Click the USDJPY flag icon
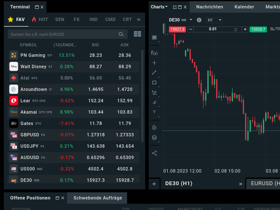Screen dimensions: 280x210 (x=14, y=146)
